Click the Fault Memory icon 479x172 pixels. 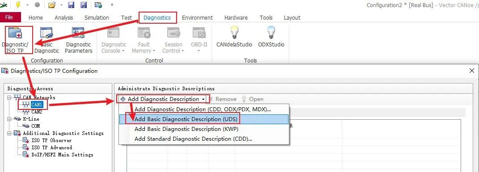144,33
